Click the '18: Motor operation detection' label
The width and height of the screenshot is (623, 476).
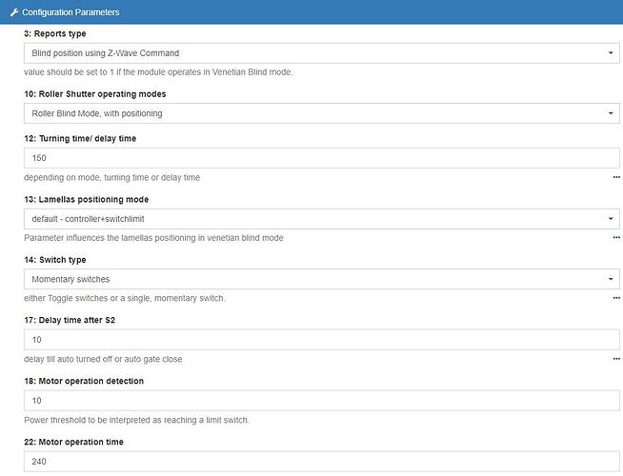(x=84, y=381)
